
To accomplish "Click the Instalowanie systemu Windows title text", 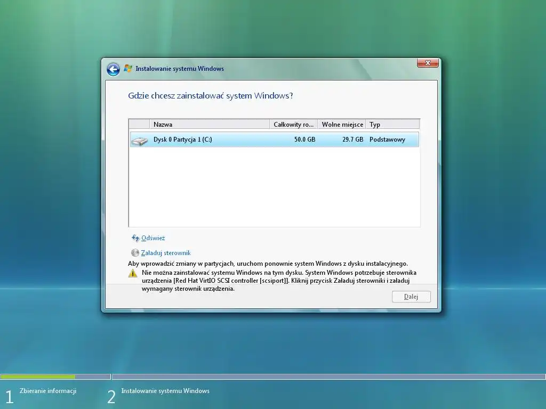I will (180, 69).
